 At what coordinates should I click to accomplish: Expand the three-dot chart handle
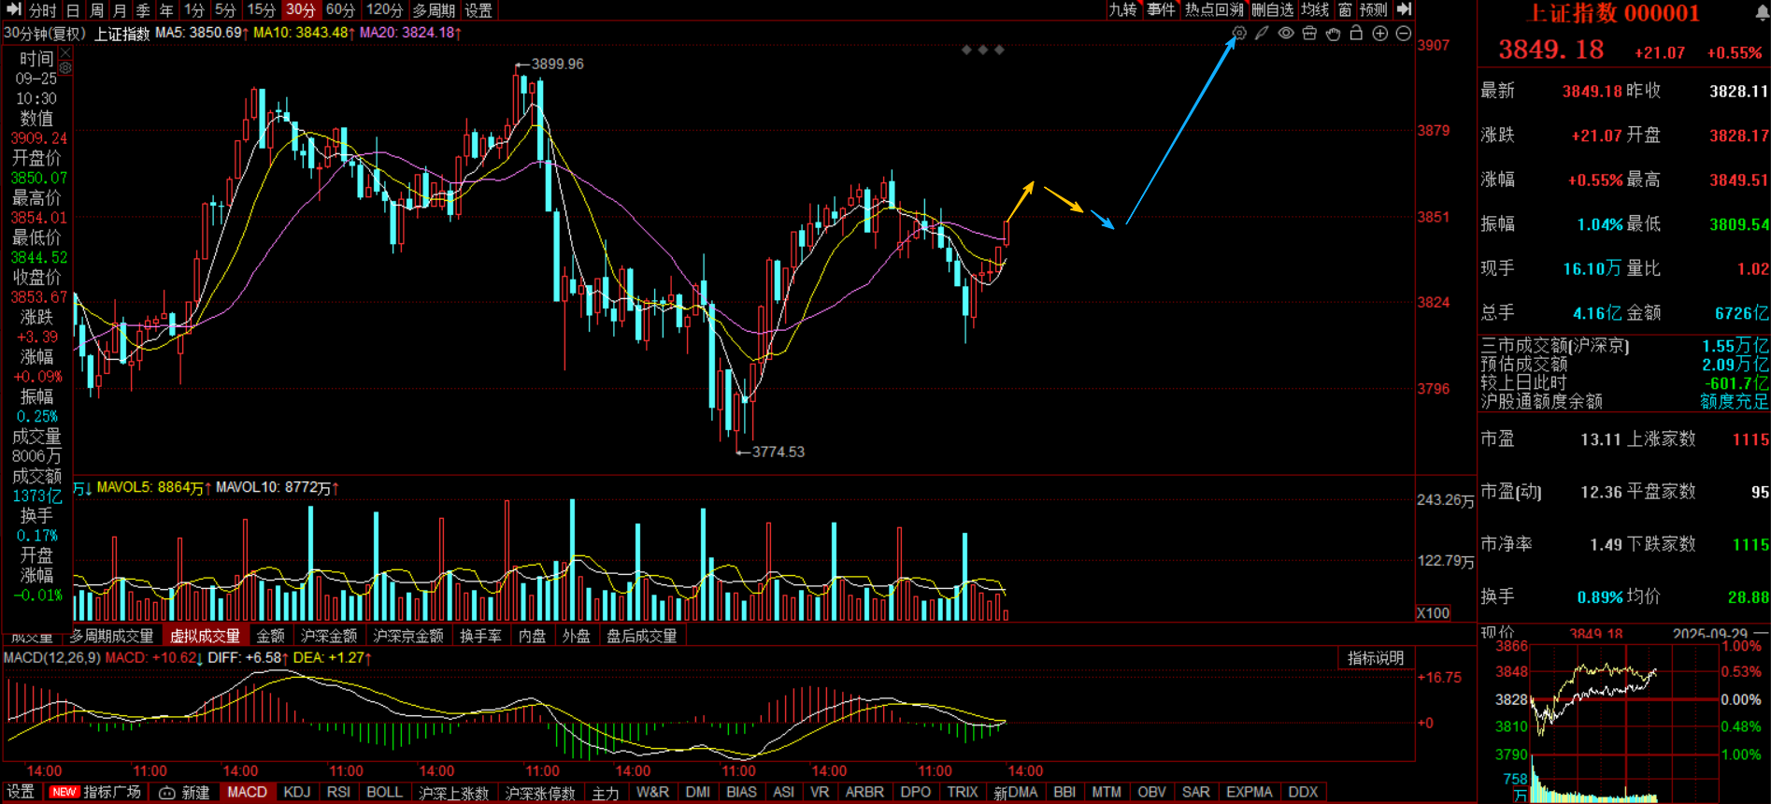click(982, 50)
